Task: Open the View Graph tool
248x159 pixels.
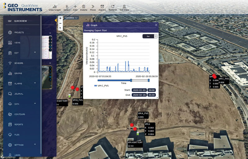Action: [x=55, y=8]
